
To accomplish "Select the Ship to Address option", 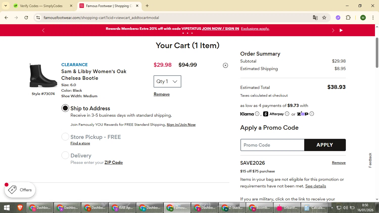I will tap(65, 108).
